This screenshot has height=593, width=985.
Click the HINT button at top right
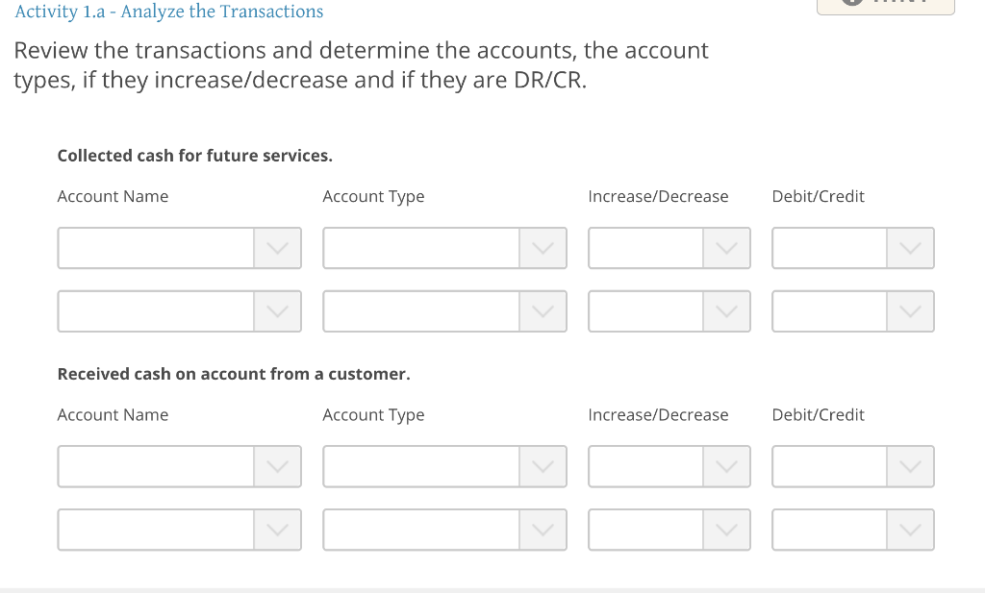885,6
